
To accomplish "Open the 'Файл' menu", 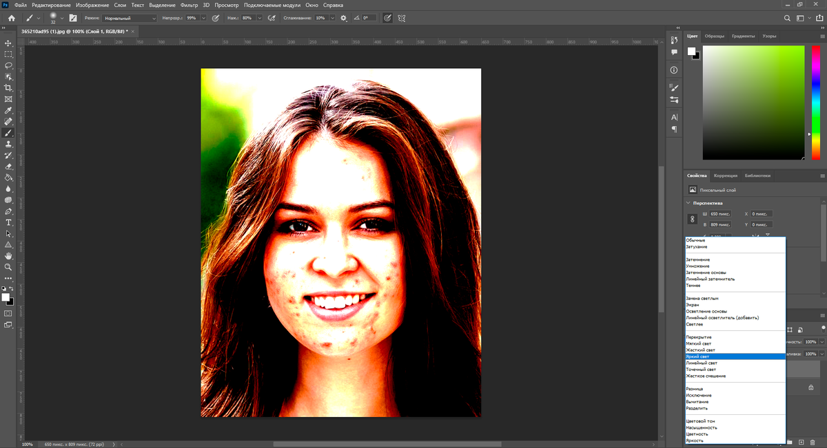I will click(21, 5).
